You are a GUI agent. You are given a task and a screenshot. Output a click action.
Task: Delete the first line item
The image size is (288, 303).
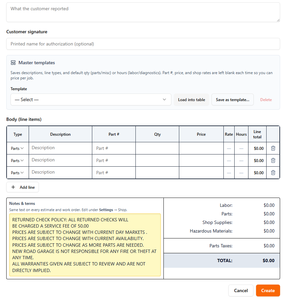coord(273,148)
